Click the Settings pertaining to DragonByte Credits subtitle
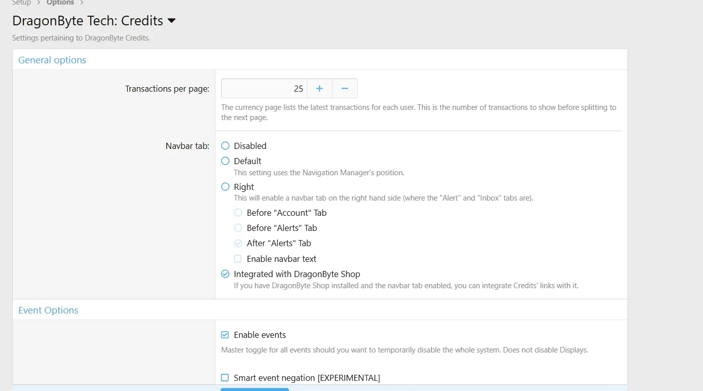 coord(81,38)
